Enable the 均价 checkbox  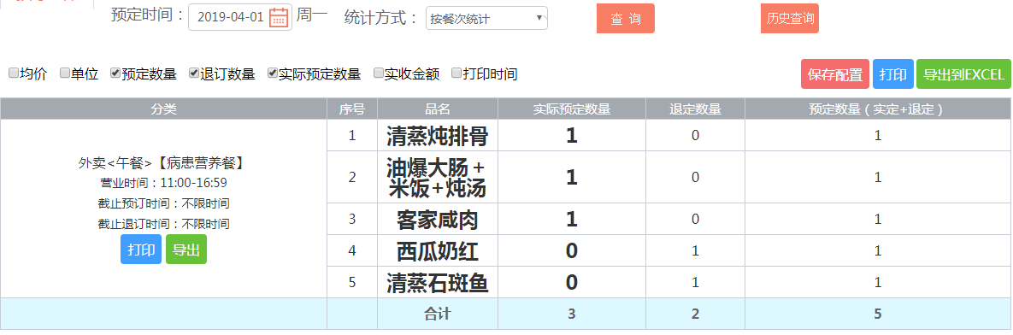pyautogui.click(x=14, y=73)
